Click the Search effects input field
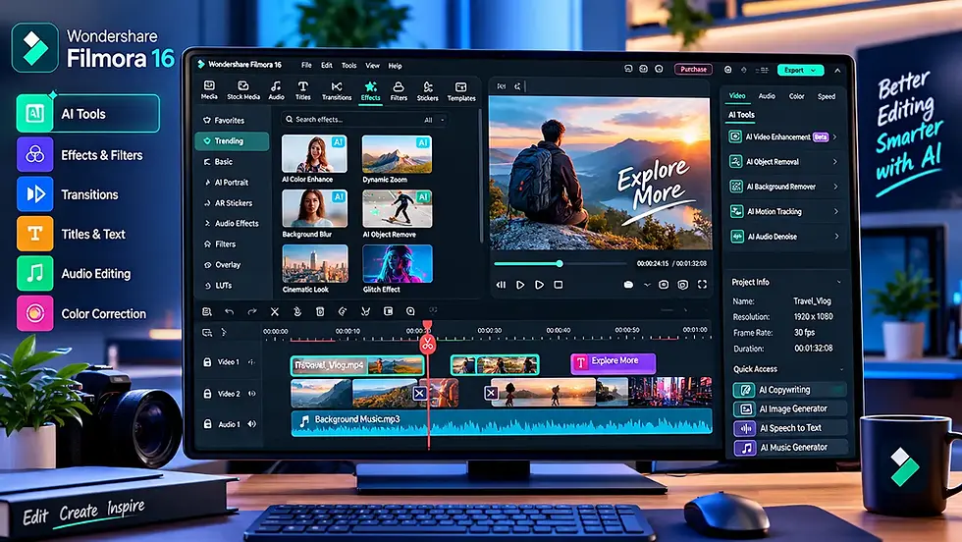Image resolution: width=962 pixels, height=542 pixels. coord(365,120)
